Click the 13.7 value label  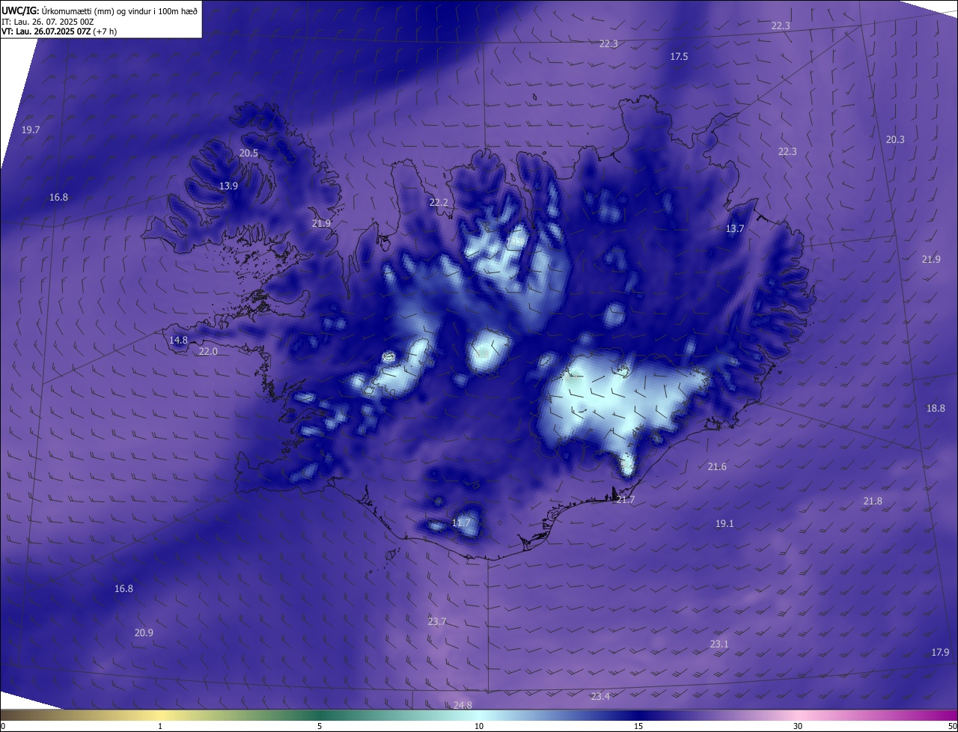pyautogui.click(x=735, y=228)
